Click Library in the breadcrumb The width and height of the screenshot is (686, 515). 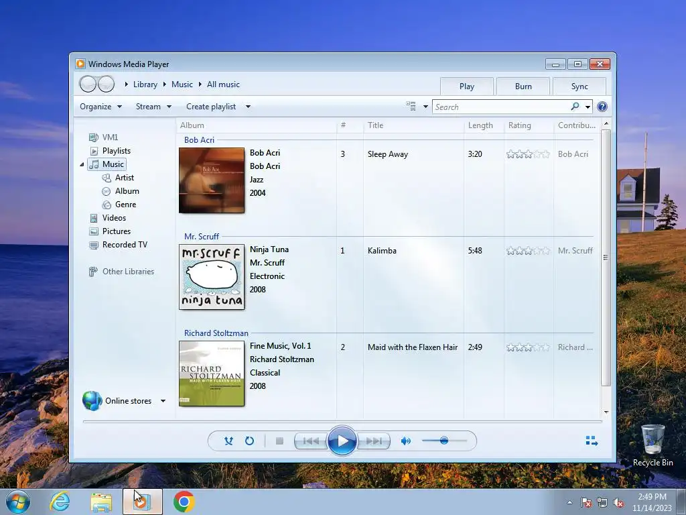pyautogui.click(x=145, y=84)
